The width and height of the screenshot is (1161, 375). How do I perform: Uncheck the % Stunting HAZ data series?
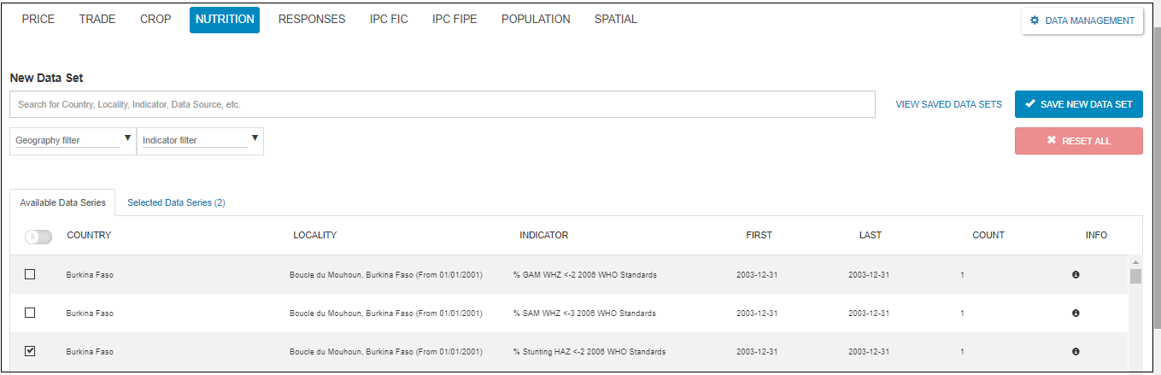30,351
